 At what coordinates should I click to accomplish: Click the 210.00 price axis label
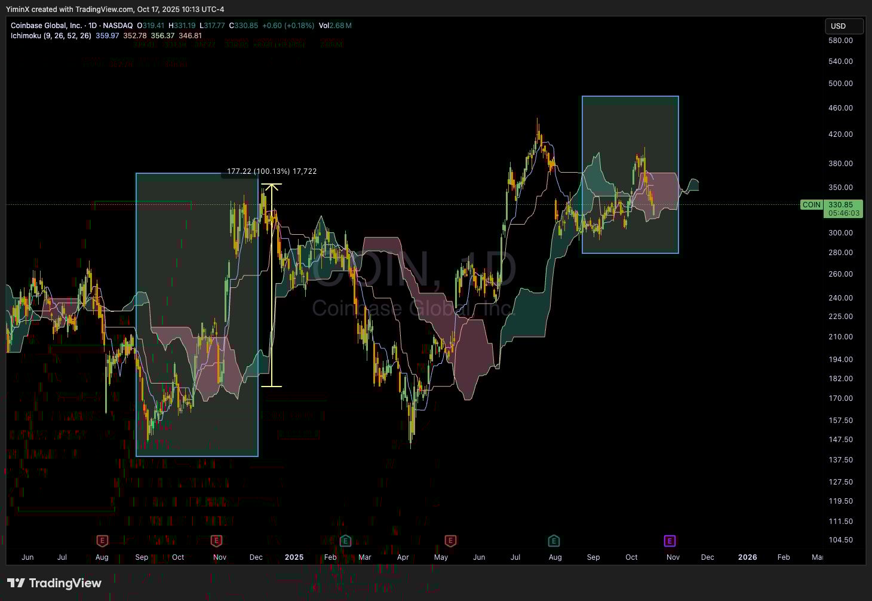point(840,337)
